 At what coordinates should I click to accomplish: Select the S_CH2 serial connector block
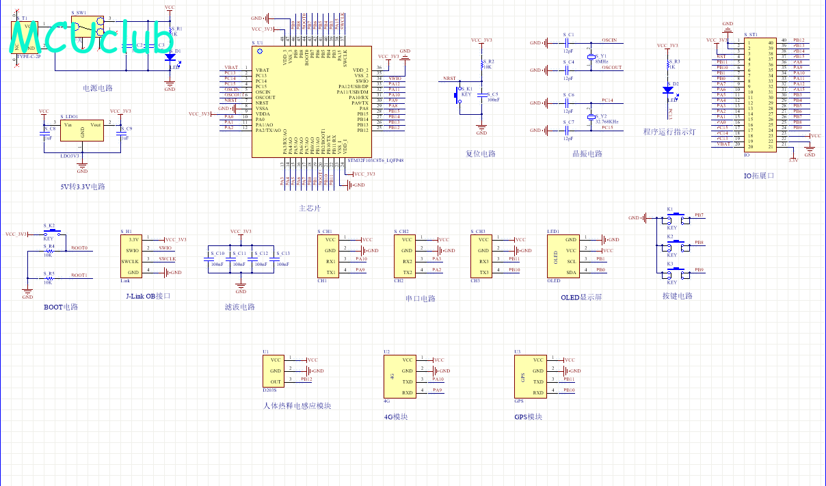405,256
